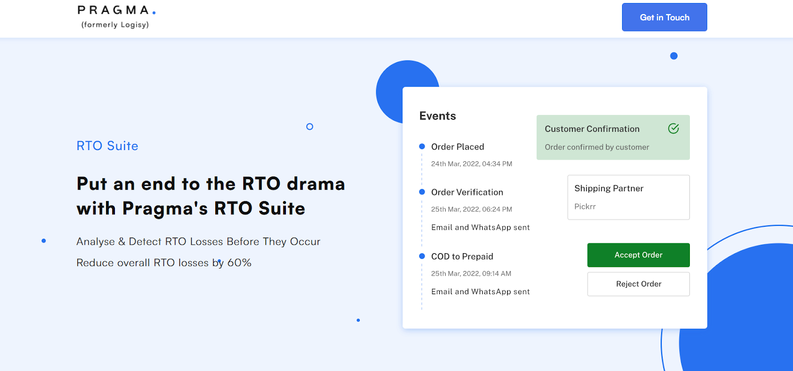This screenshot has height=371, width=793.
Task: Click the Get in Touch button
Action: (664, 17)
